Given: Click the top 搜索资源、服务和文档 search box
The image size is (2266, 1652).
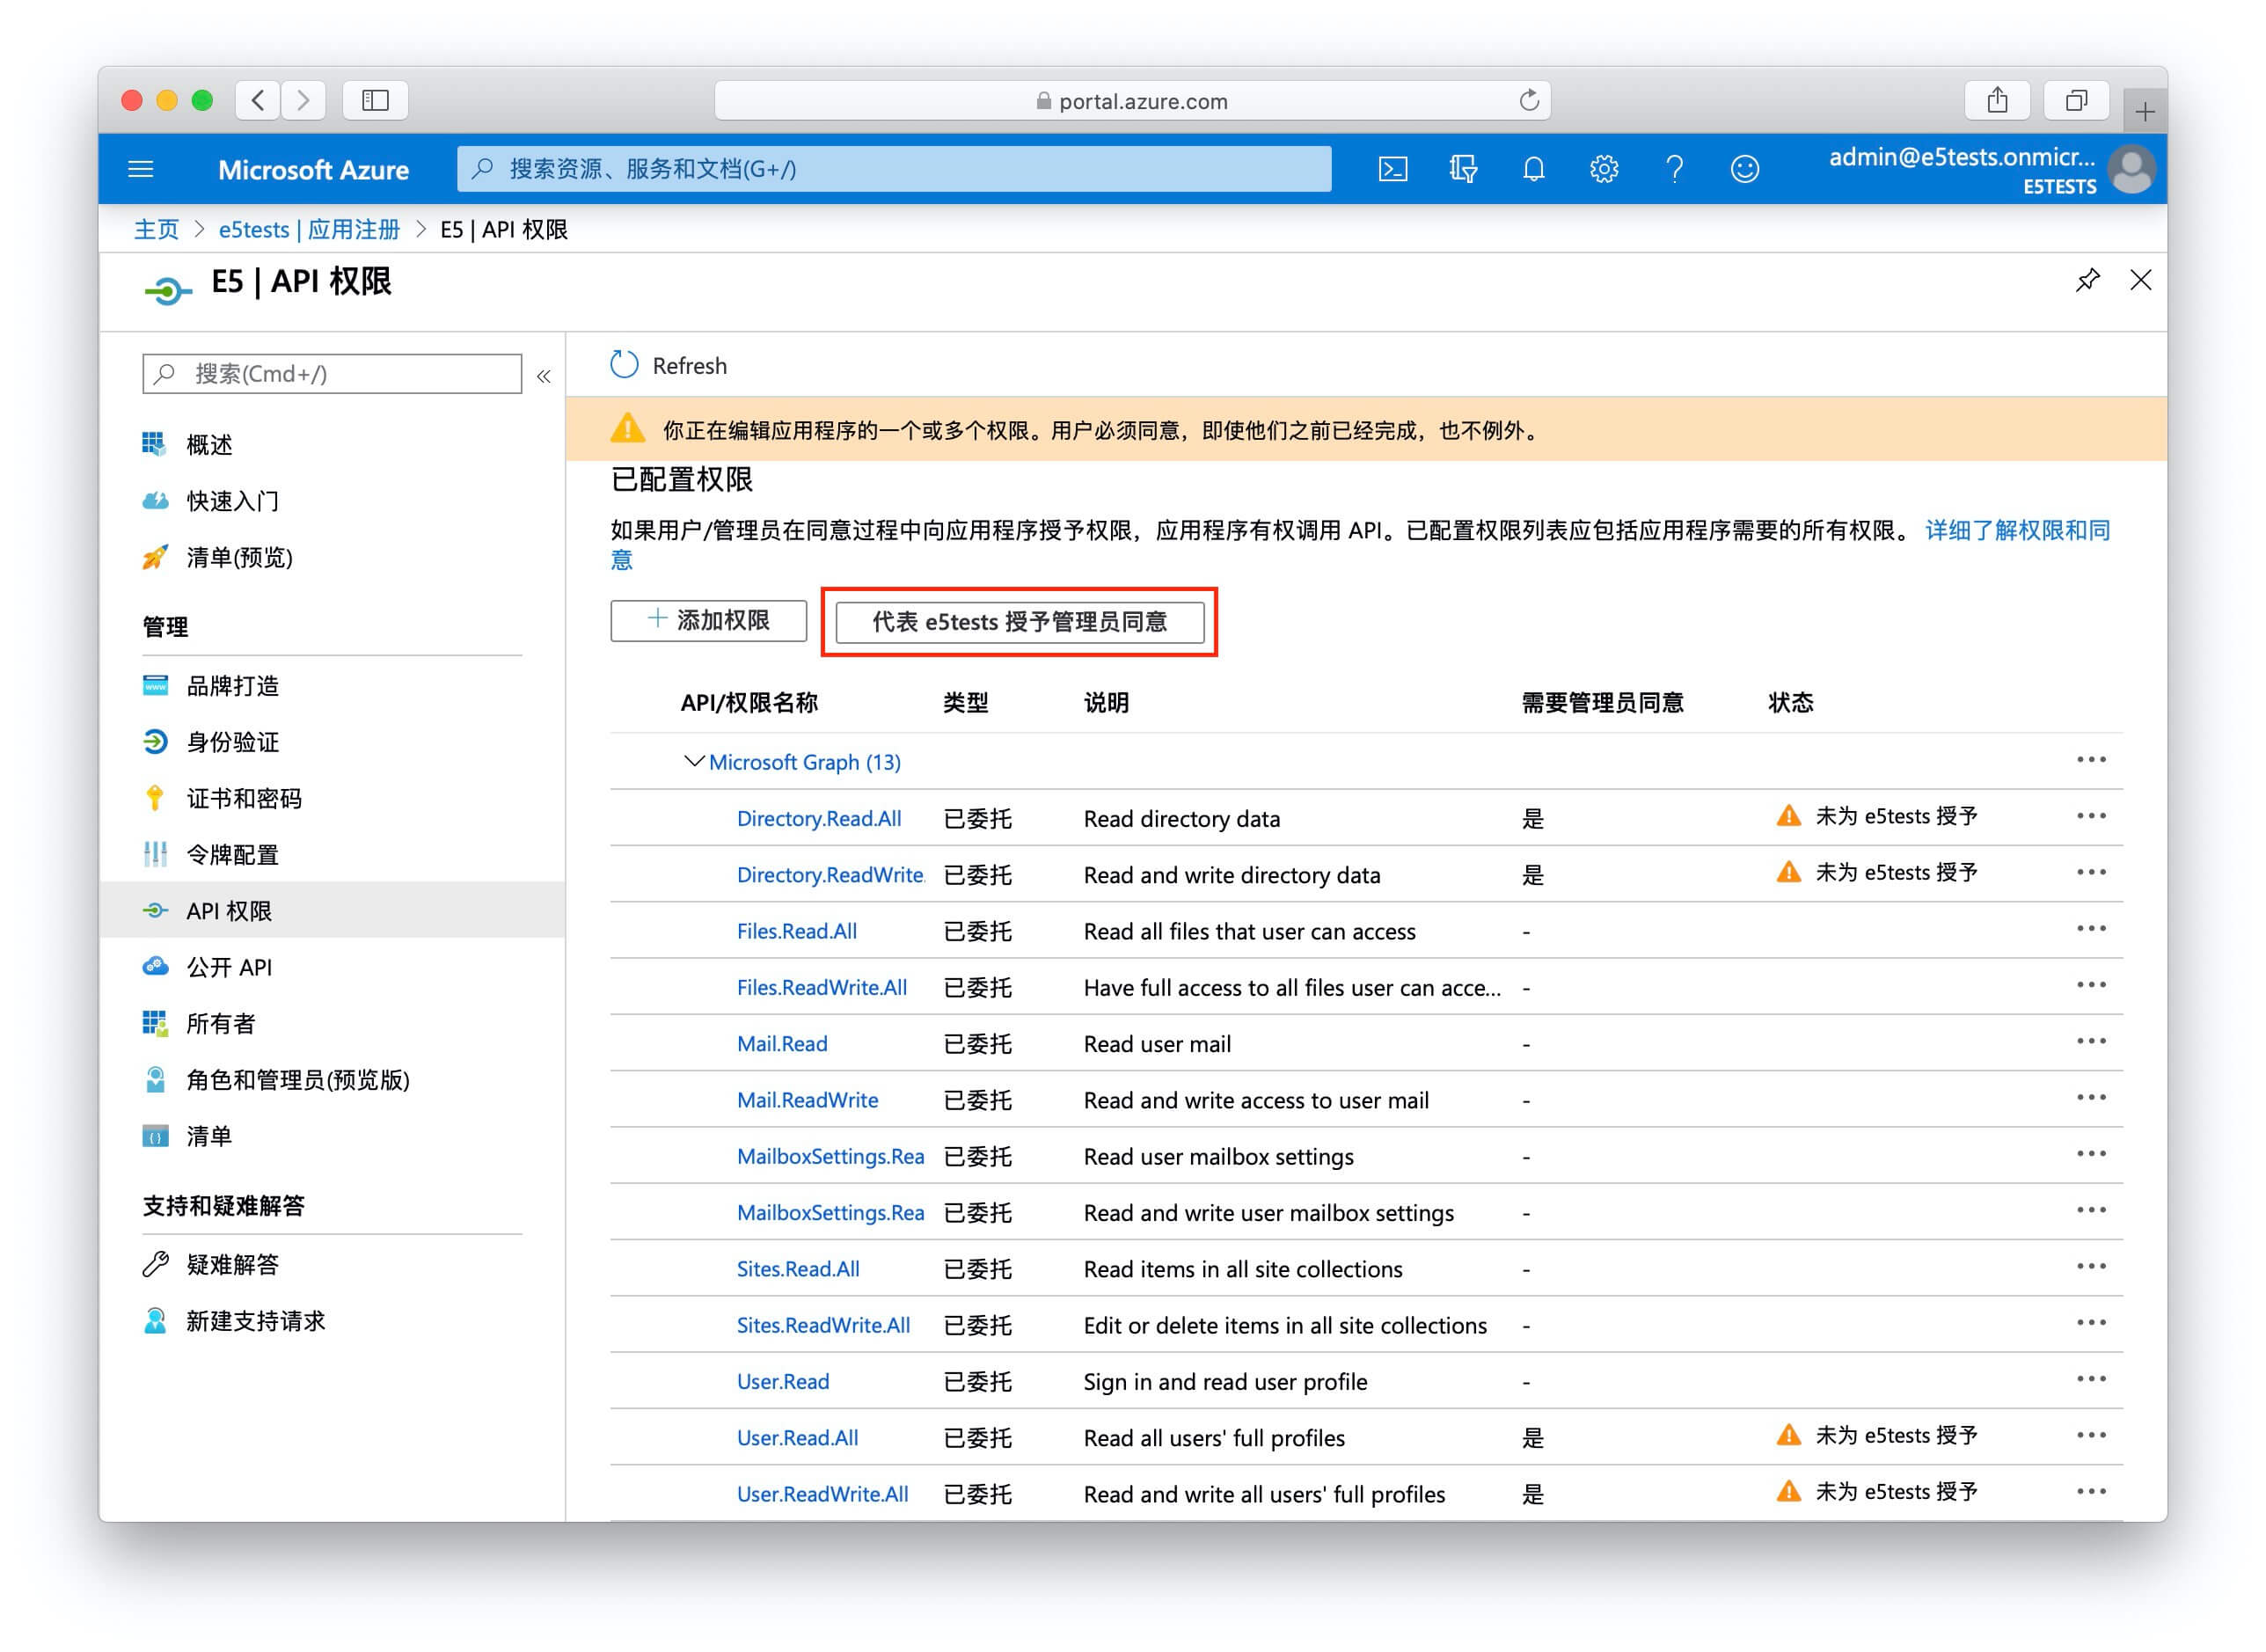Looking at the screenshot, I should click(x=894, y=169).
